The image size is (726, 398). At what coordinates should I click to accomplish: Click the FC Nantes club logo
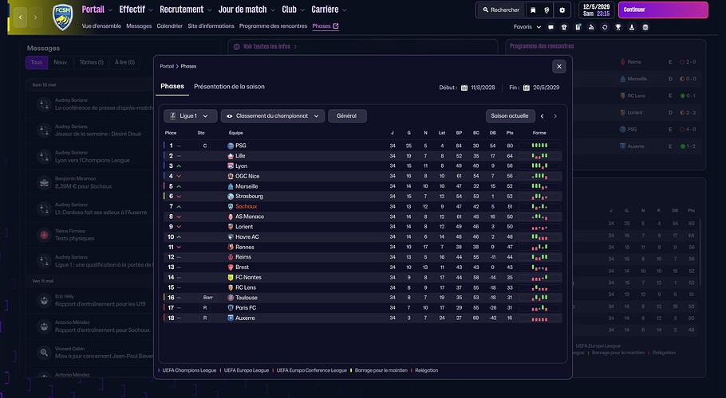[x=231, y=278]
